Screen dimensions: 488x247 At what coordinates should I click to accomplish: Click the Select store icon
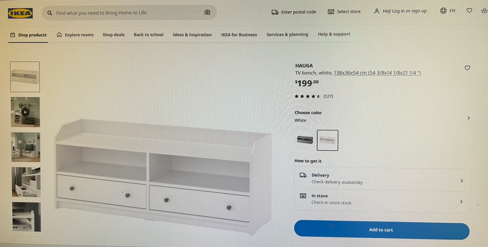coord(331,12)
